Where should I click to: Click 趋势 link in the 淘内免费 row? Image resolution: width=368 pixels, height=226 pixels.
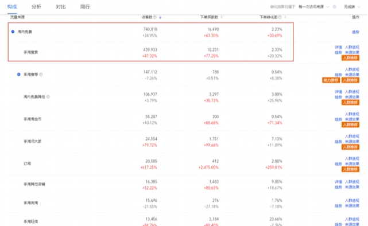(355, 32)
